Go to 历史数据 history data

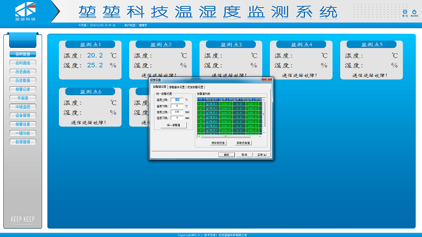tap(23, 80)
